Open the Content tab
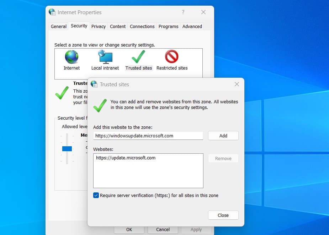The height and width of the screenshot is (235, 329). (x=118, y=26)
